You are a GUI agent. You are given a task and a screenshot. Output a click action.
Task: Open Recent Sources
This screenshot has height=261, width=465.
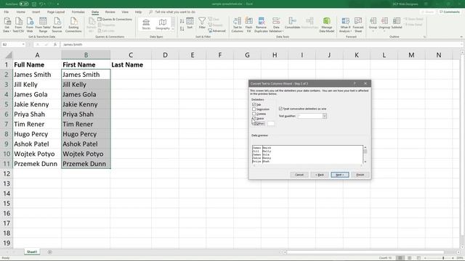tap(57, 25)
